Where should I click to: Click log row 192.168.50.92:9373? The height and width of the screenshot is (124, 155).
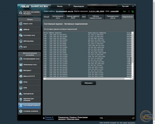coord(58,35)
